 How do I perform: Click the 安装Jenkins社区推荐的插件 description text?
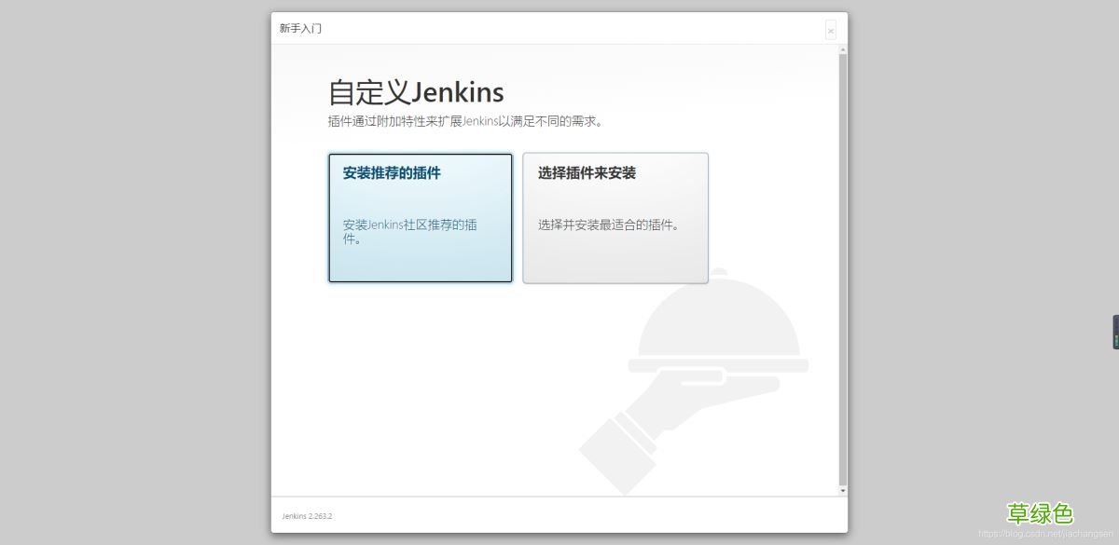pyautogui.click(x=410, y=232)
